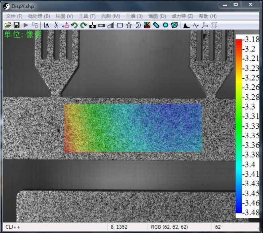Click the ruler measurement icon
Viewport: 263px width, 233px height.
(101, 25)
